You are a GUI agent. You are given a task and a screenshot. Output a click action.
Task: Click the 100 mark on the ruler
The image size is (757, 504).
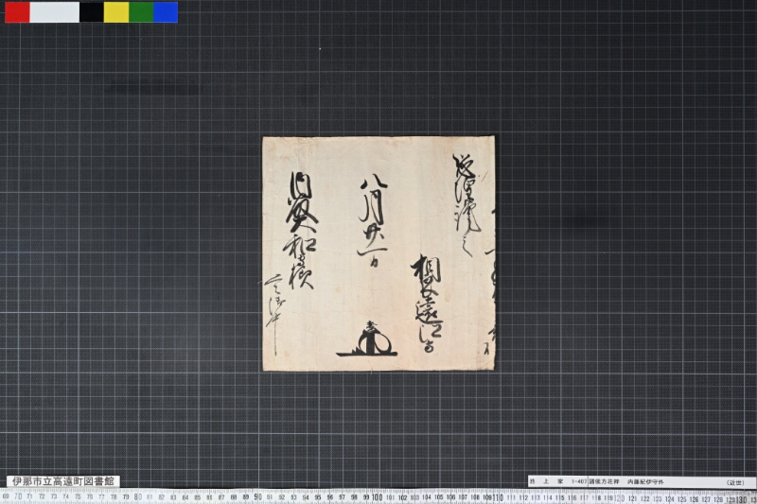tap(377, 497)
